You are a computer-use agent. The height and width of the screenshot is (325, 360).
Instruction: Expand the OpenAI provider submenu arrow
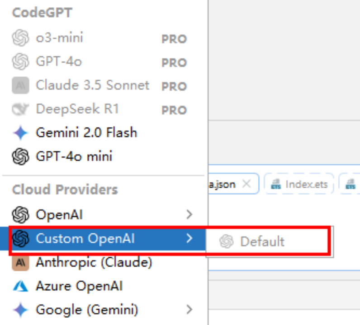point(189,214)
